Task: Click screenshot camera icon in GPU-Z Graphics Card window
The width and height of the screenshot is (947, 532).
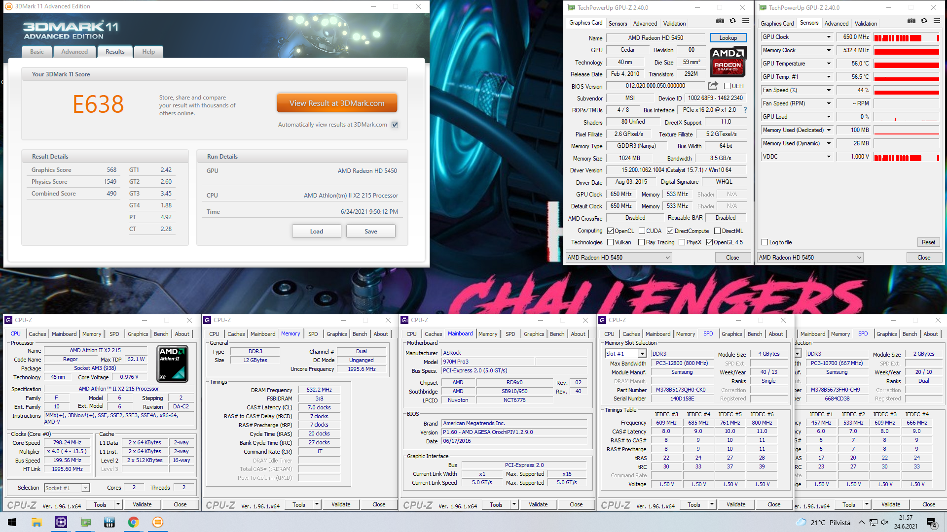Action: pos(720,21)
